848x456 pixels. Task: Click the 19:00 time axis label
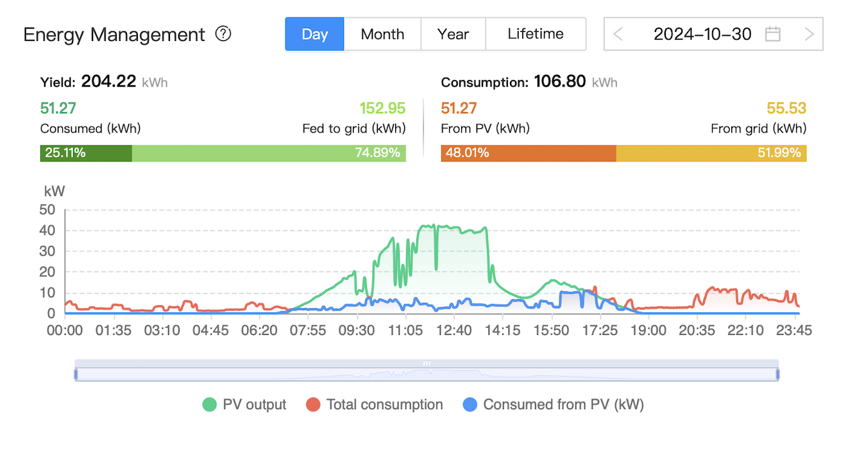click(x=648, y=330)
